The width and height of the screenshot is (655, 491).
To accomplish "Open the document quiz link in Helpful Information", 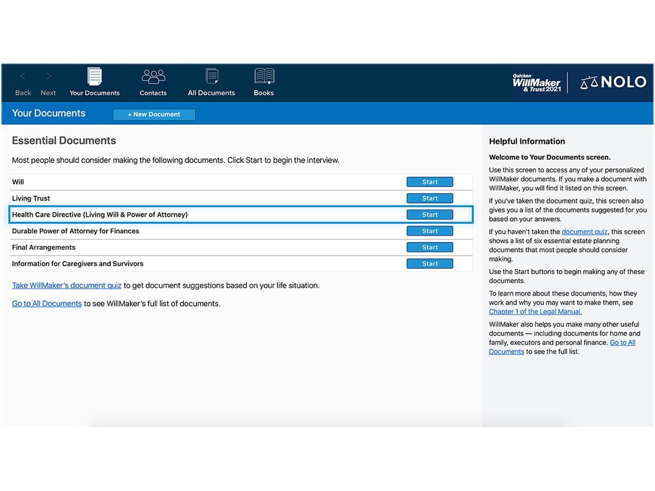I will [584, 232].
